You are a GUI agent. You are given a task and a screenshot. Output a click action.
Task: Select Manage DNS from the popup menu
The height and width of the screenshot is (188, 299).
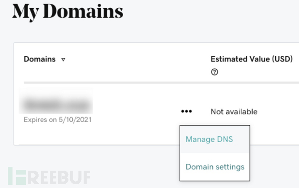209,139
